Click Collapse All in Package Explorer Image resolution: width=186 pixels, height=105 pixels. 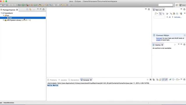tap(27, 9)
